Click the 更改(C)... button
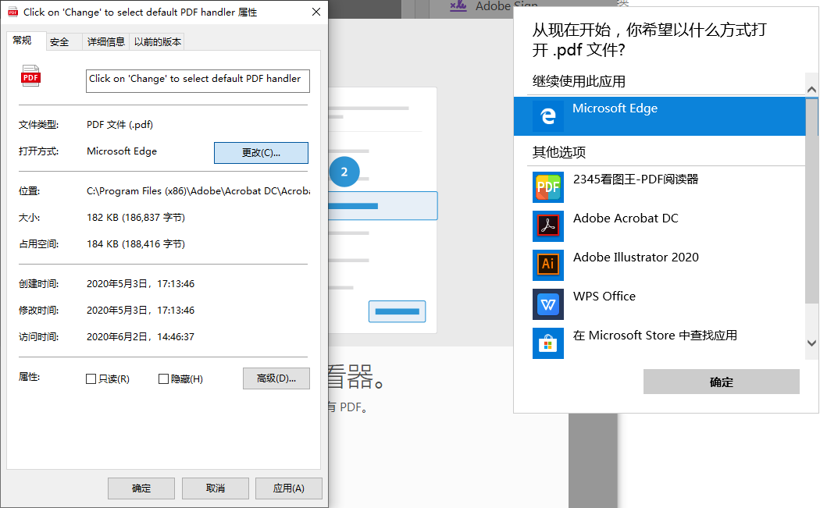The width and height of the screenshot is (820, 508). click(x=261, y=153)
